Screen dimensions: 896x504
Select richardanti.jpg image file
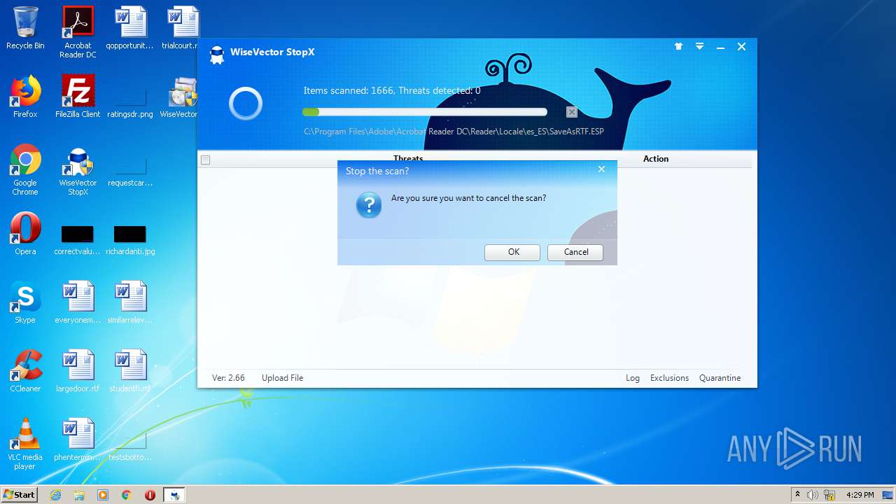click(x=130, y=239)
